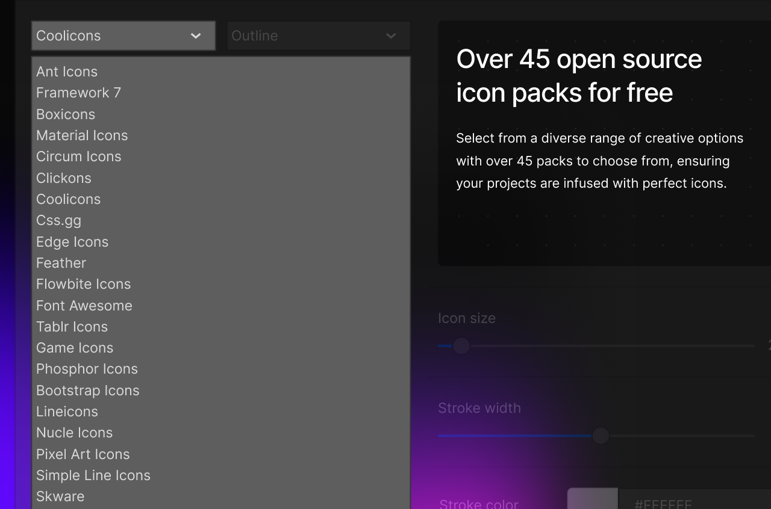Image resolution: width=771 pixels, height=509 pixels.
Task: Click the Icon size label
Action: click(467, 318)
